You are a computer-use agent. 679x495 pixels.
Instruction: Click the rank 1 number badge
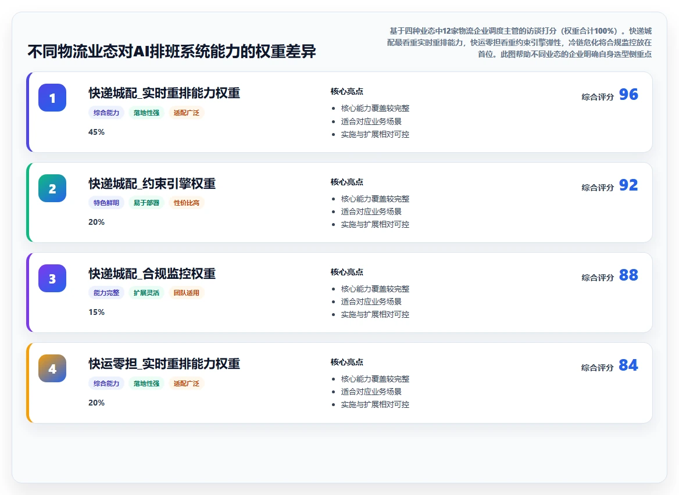click(52, 98)
